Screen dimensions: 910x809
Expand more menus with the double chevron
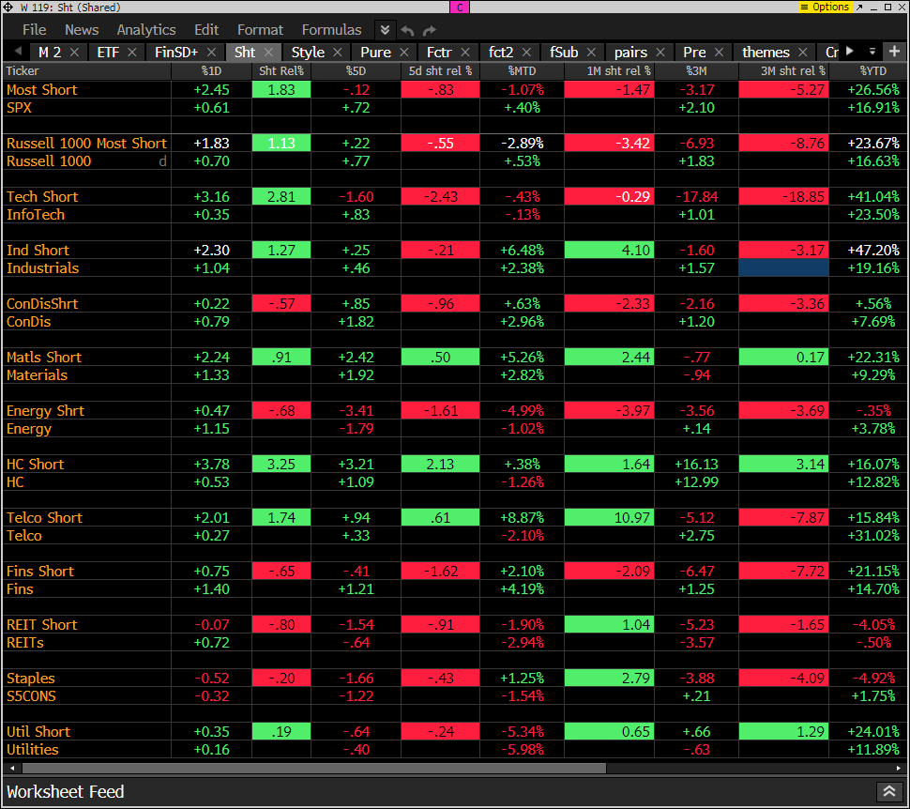[x=385, y=30]
